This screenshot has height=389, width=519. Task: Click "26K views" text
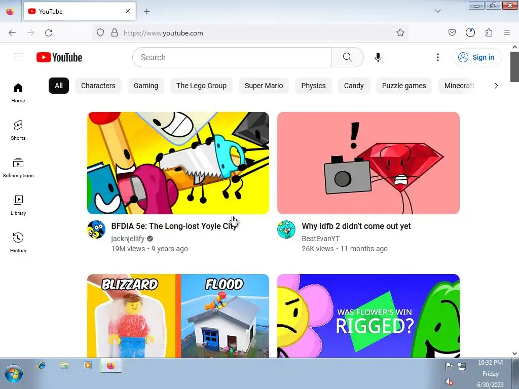point(318,249)
